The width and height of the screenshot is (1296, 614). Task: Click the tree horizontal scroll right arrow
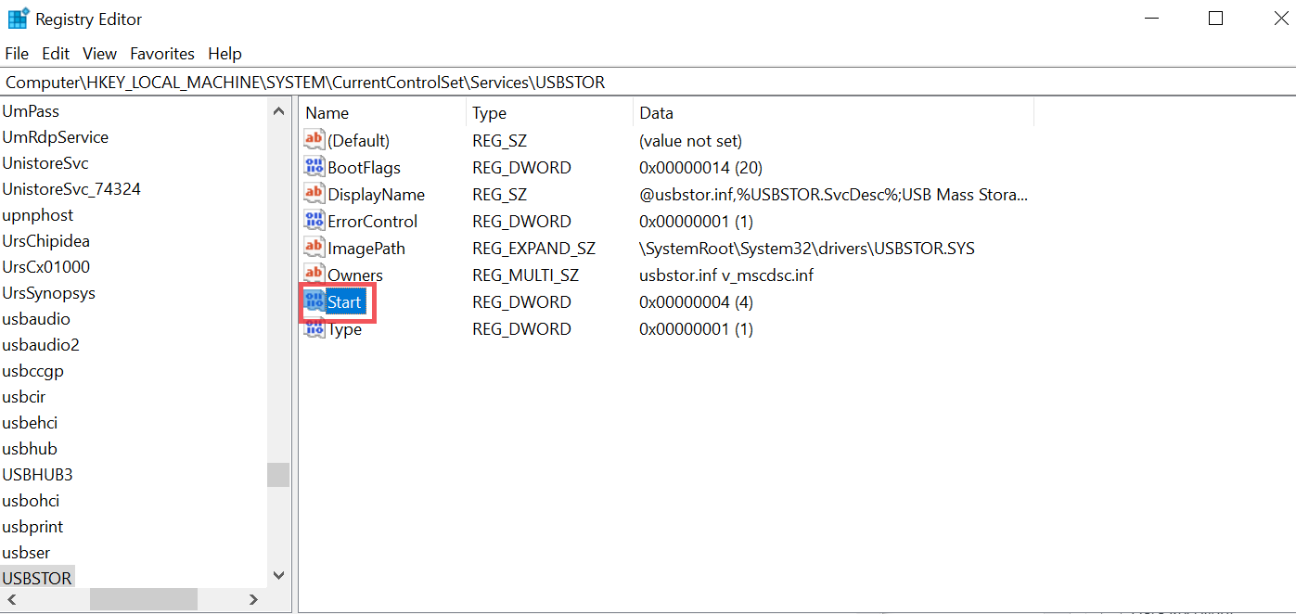254,600
